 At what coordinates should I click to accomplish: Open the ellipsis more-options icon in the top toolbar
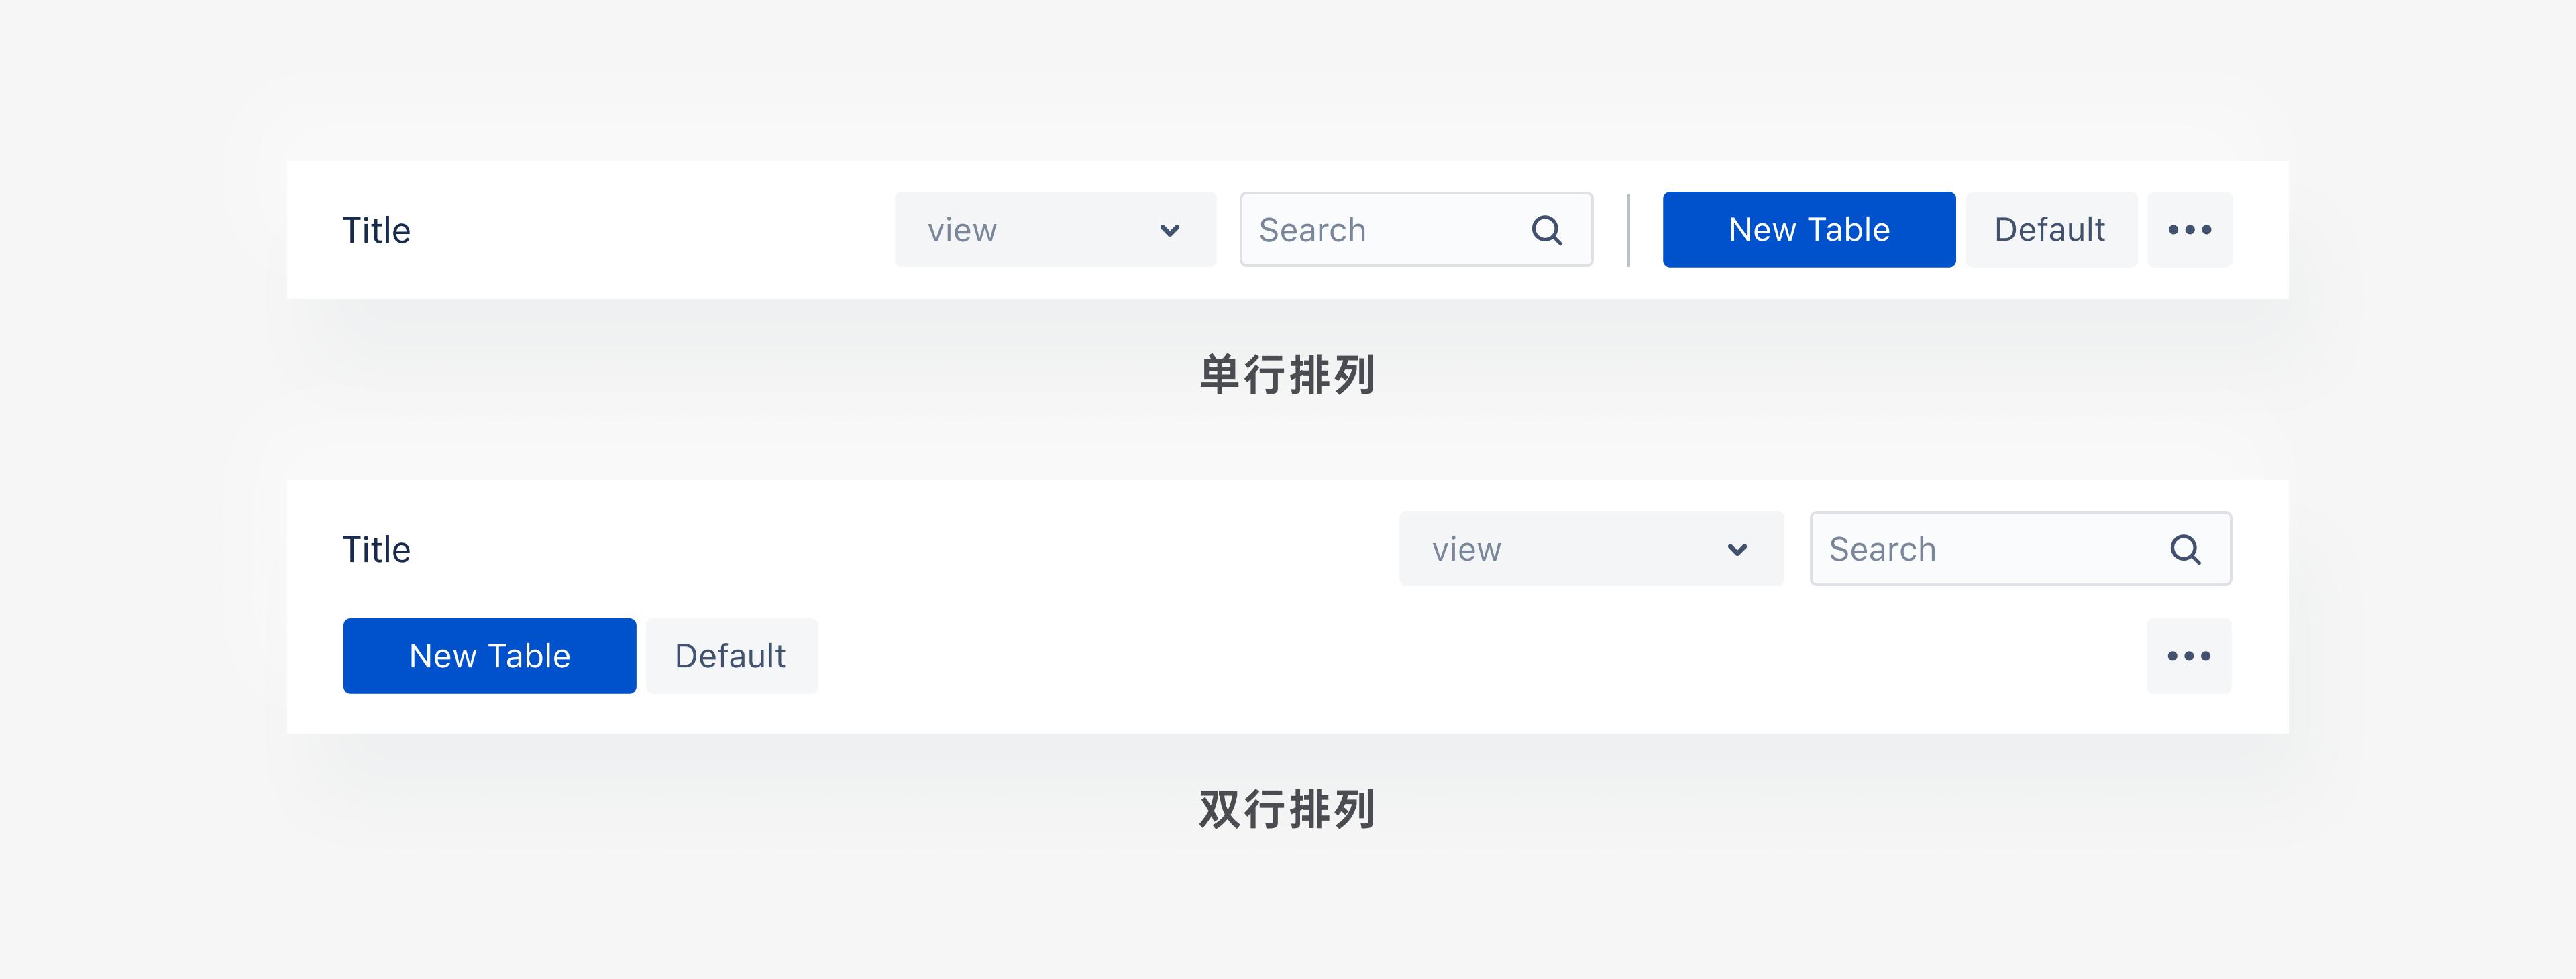[2190, 229]
